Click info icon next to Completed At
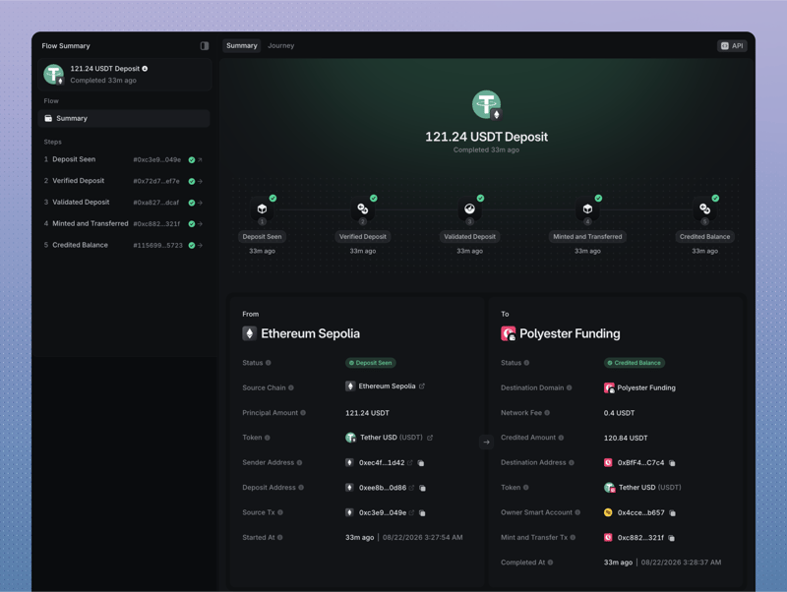The width and height of the screenshot is (787, 592). [x=550, y=562]
